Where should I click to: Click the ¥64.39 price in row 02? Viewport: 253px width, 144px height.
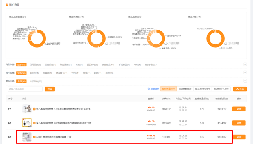point(151,121)
